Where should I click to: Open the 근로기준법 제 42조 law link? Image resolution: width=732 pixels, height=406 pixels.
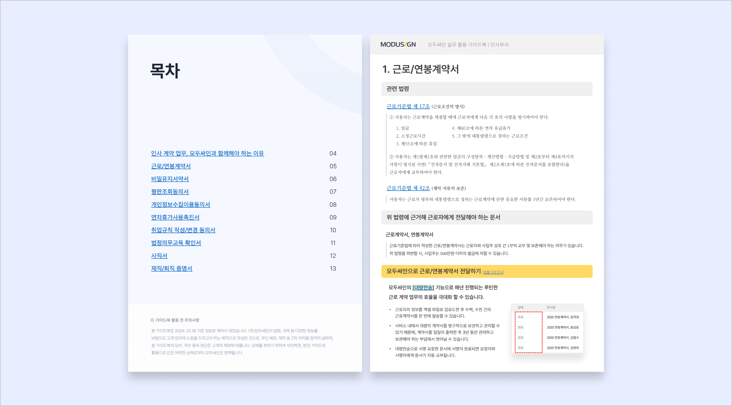click(x=408, y=188)
